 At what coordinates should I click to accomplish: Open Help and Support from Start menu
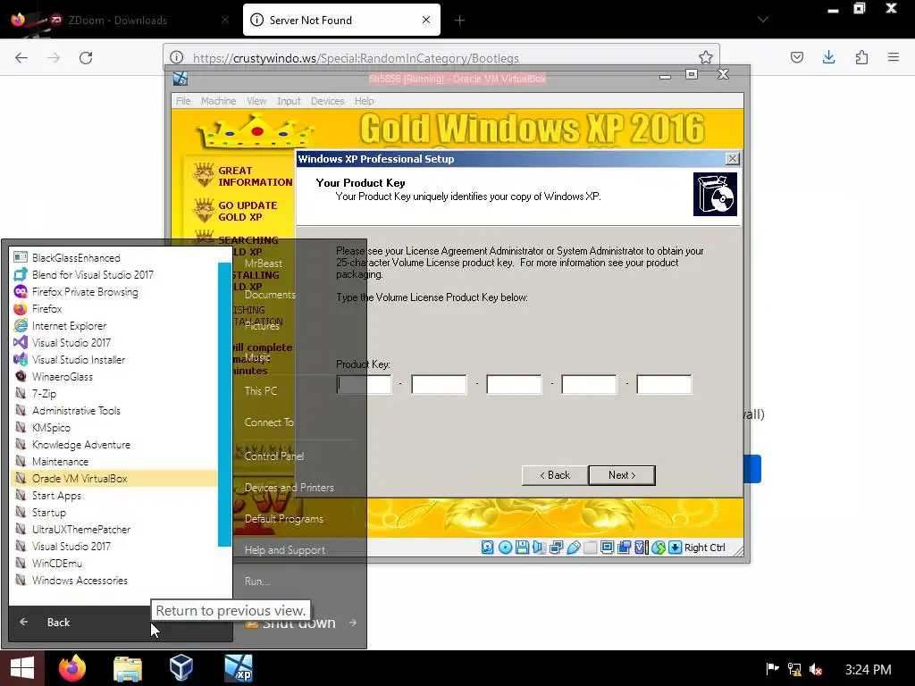pos(285,550)
